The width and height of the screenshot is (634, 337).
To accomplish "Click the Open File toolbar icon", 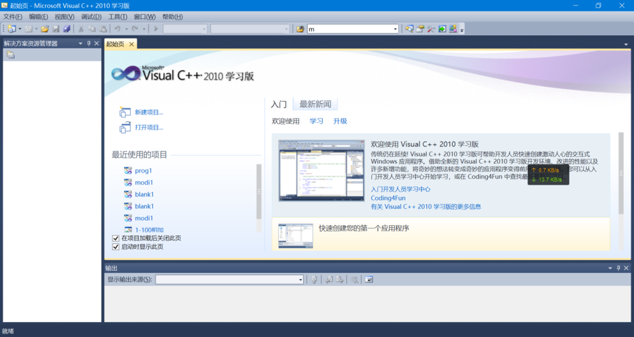I will point(45,29).
